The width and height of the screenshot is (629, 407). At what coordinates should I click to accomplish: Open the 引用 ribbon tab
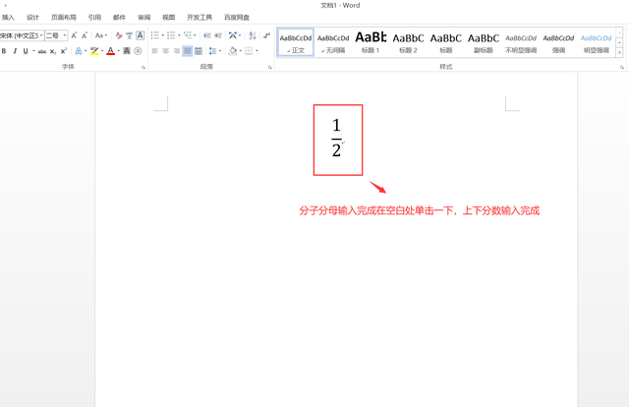point(94,18)
